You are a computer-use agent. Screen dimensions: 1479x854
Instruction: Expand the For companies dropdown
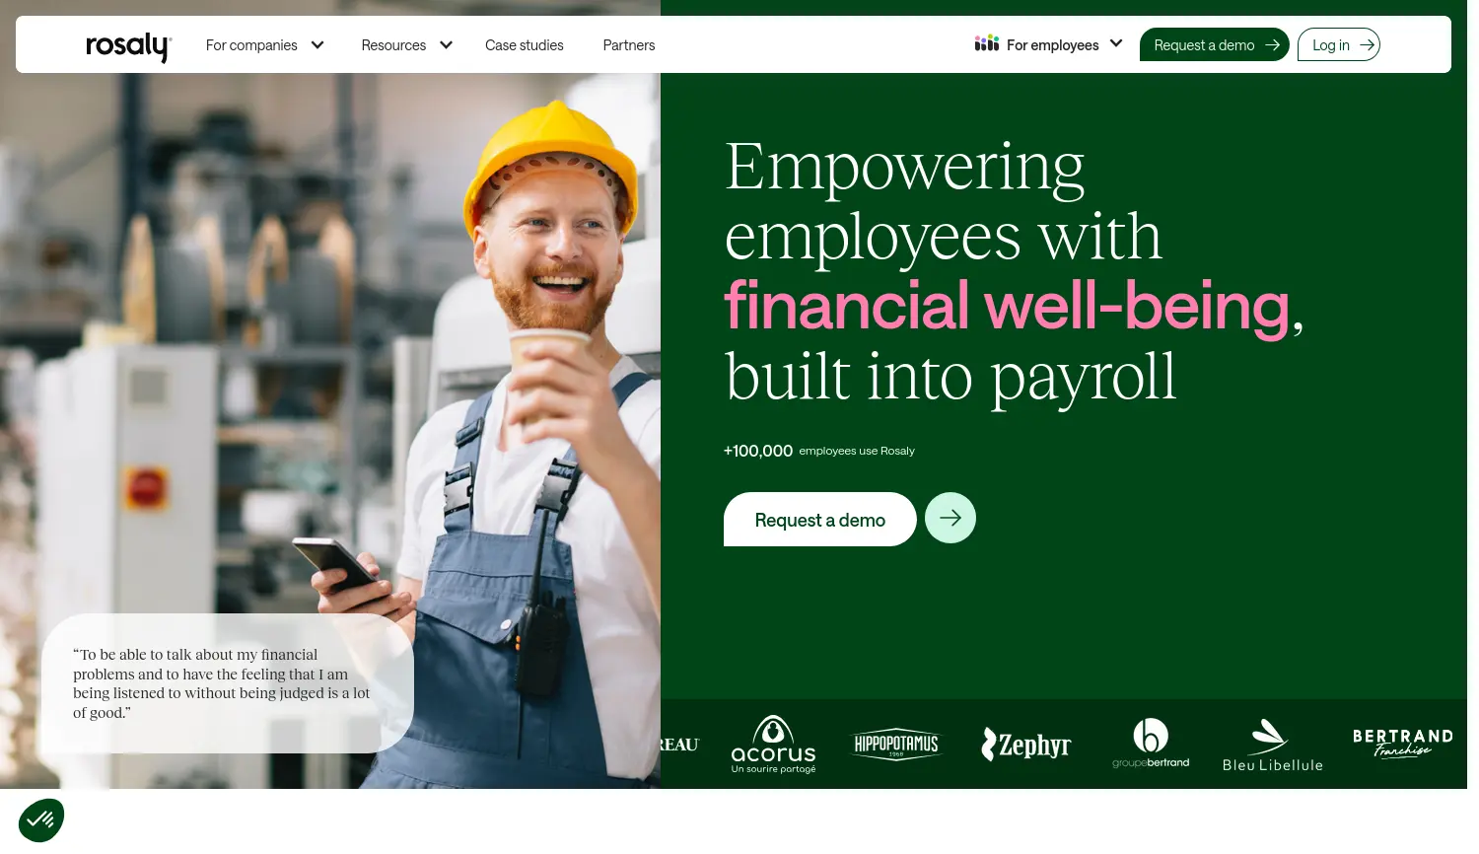[264, 45]
